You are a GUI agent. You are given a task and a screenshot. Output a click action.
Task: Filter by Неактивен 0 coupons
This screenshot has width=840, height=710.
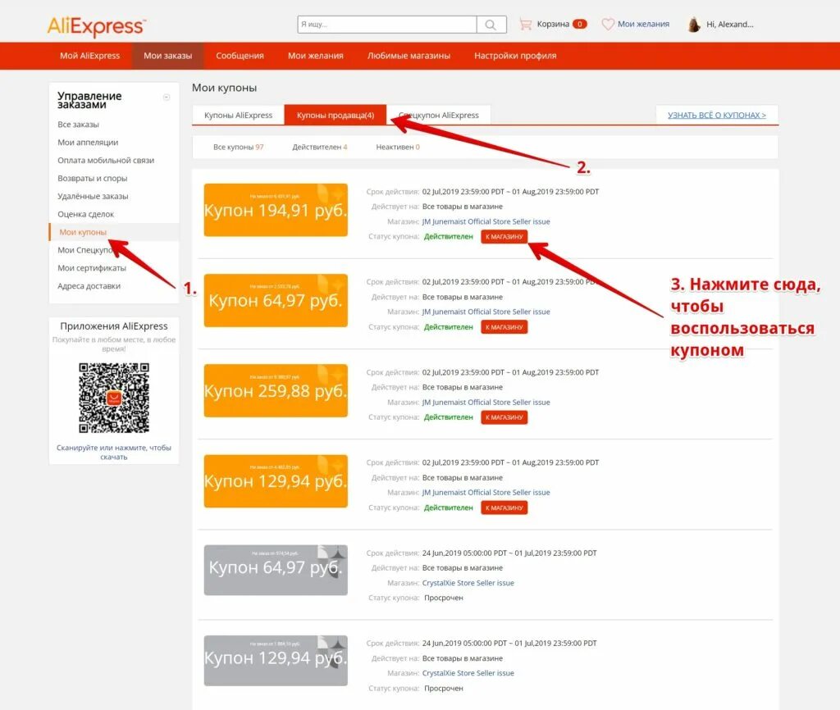398,147
